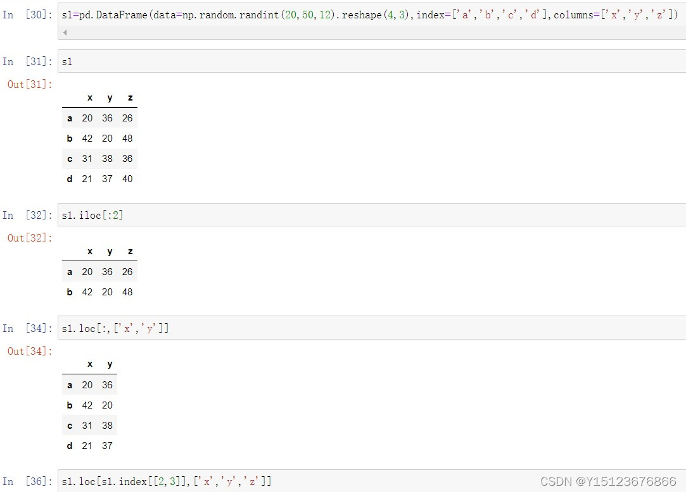This screenshot has height=492, width=686.
Task: Click value 48 in row b of Out[32]
Action: pyautogui.click(x=127, y=292)
